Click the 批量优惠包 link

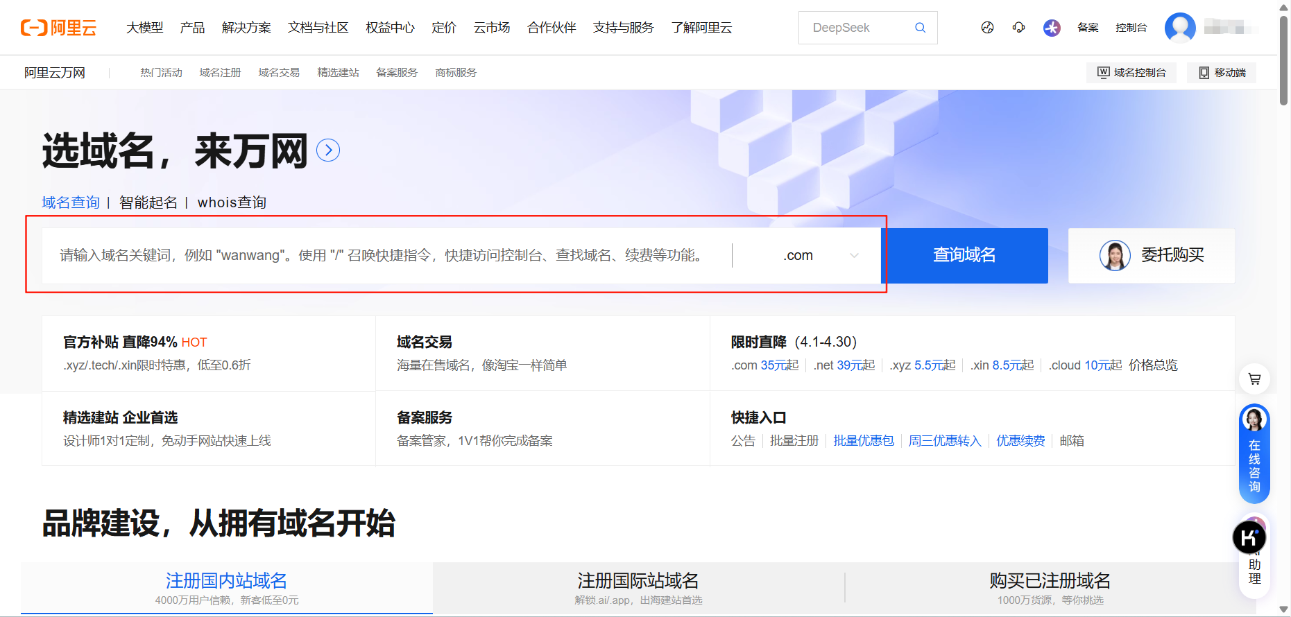[863, 441]
